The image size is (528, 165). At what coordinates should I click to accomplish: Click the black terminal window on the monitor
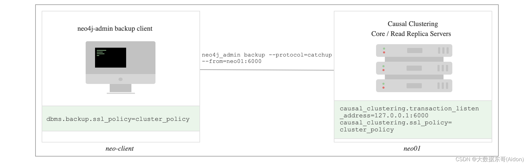pos(110,58)
